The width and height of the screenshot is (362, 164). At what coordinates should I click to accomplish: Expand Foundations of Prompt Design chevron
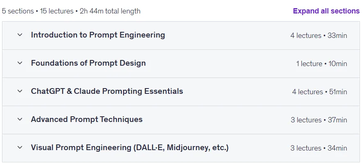pos(20,63)
